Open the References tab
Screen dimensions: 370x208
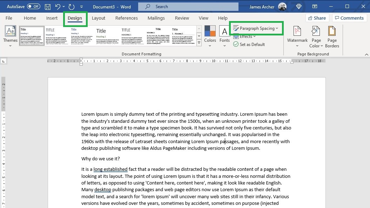(x=127, y=18)
